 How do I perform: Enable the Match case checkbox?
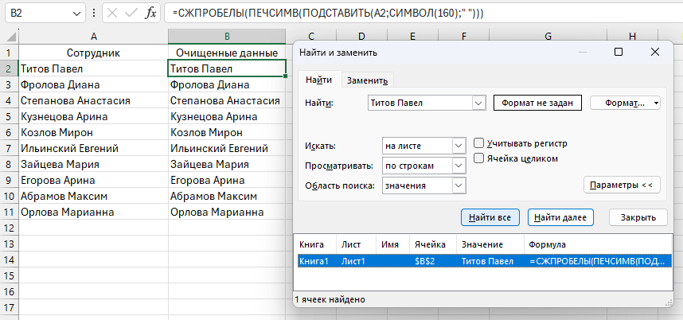coord(479,142)
